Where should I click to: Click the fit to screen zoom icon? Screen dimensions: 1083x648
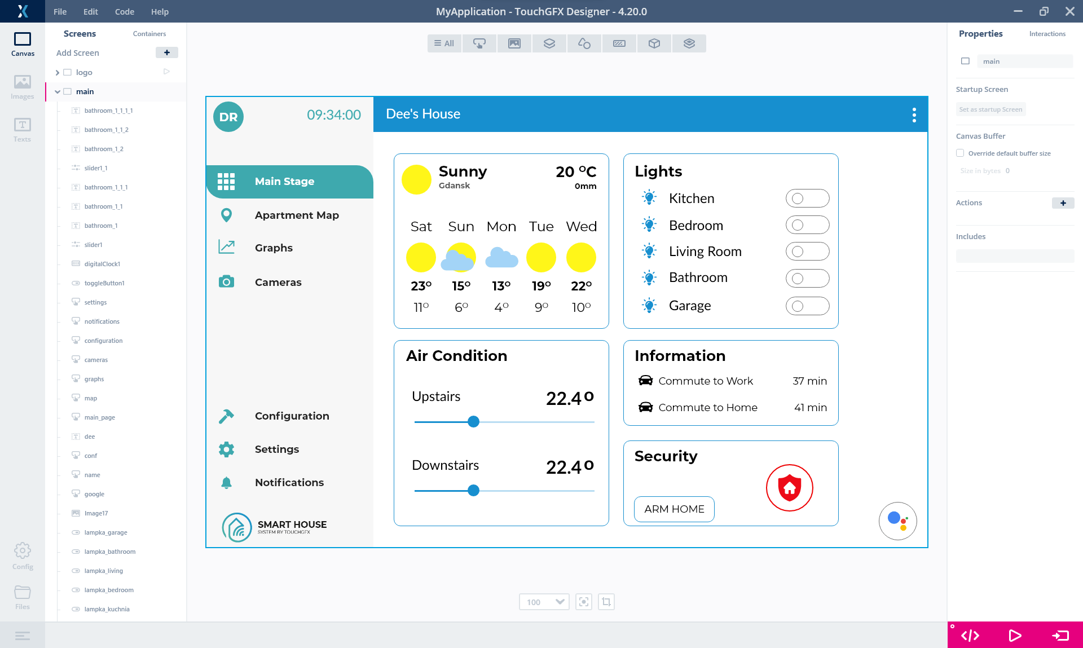tap(584, 602)
